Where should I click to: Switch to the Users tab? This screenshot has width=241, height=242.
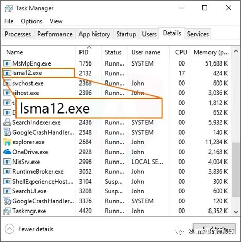click(149, 34)
